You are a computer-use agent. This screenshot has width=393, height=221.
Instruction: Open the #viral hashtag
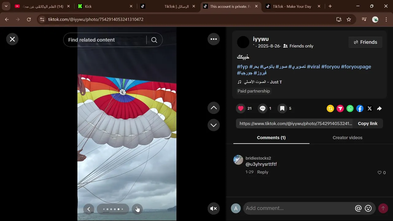coord(313,67)
